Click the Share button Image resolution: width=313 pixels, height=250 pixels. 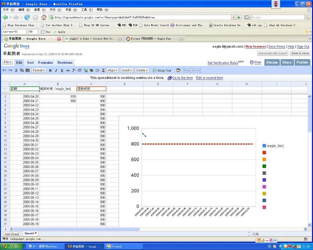pyautogui.click(x=287, y=62)
